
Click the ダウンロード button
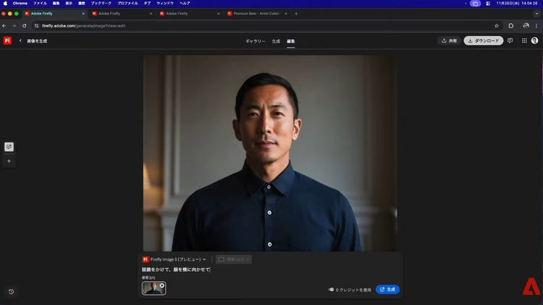(484, 40)
